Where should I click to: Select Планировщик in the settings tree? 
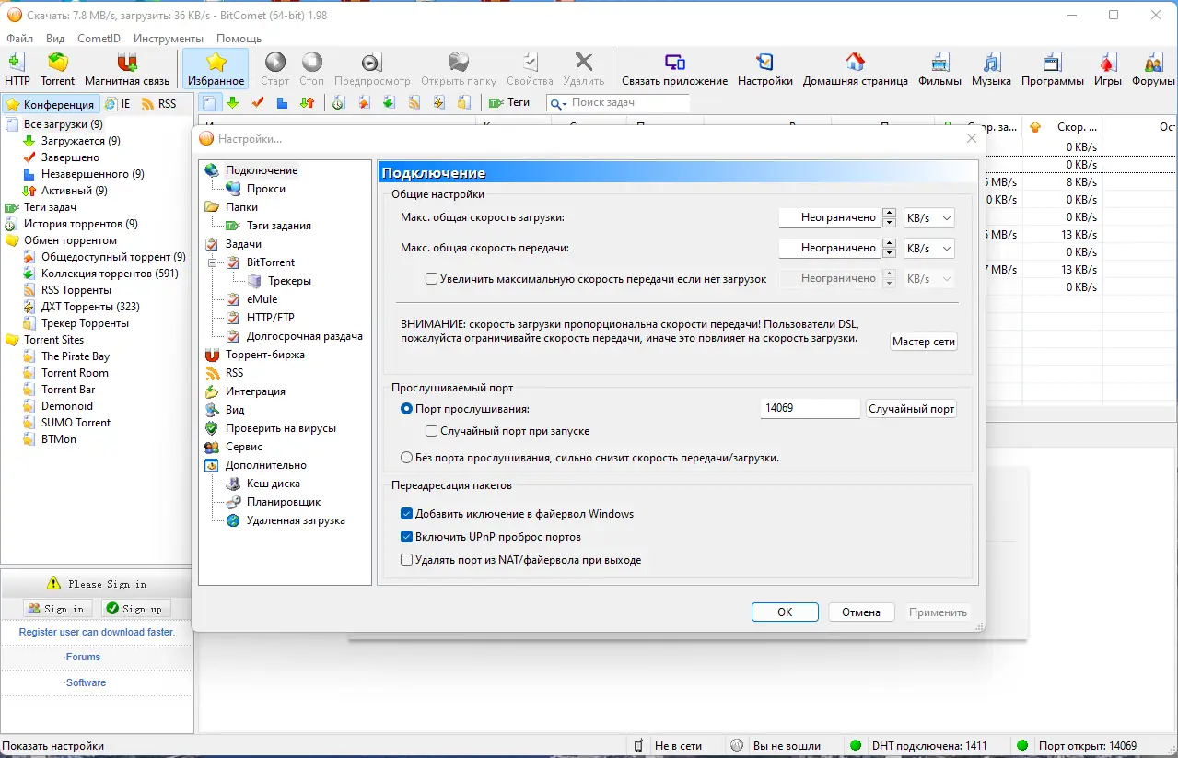tap(284, 502)
